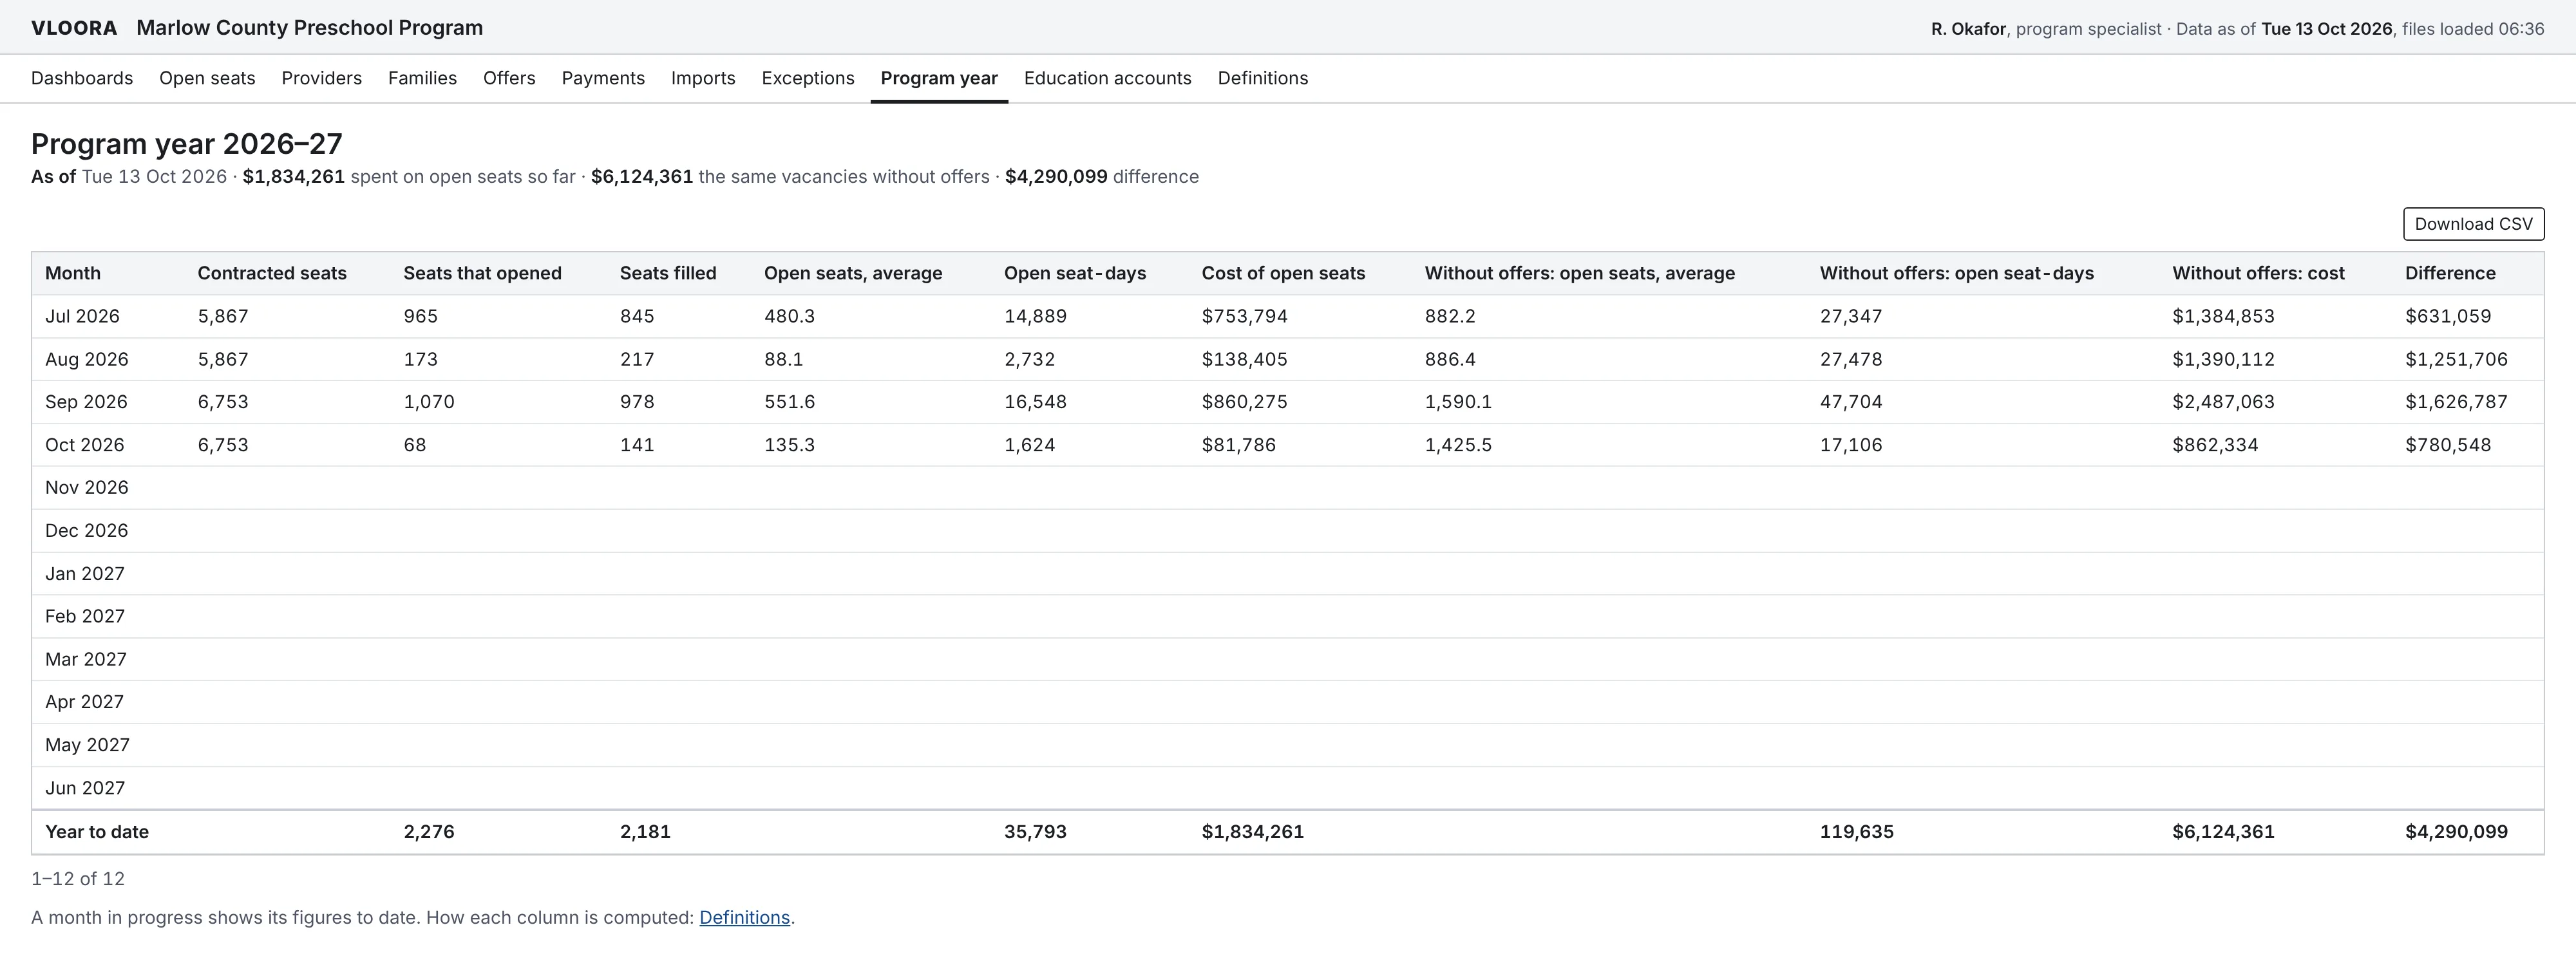The height and width of the screenshot is (963, 2576).
Task: Open the Education accounts tab
Action: 1107,78
